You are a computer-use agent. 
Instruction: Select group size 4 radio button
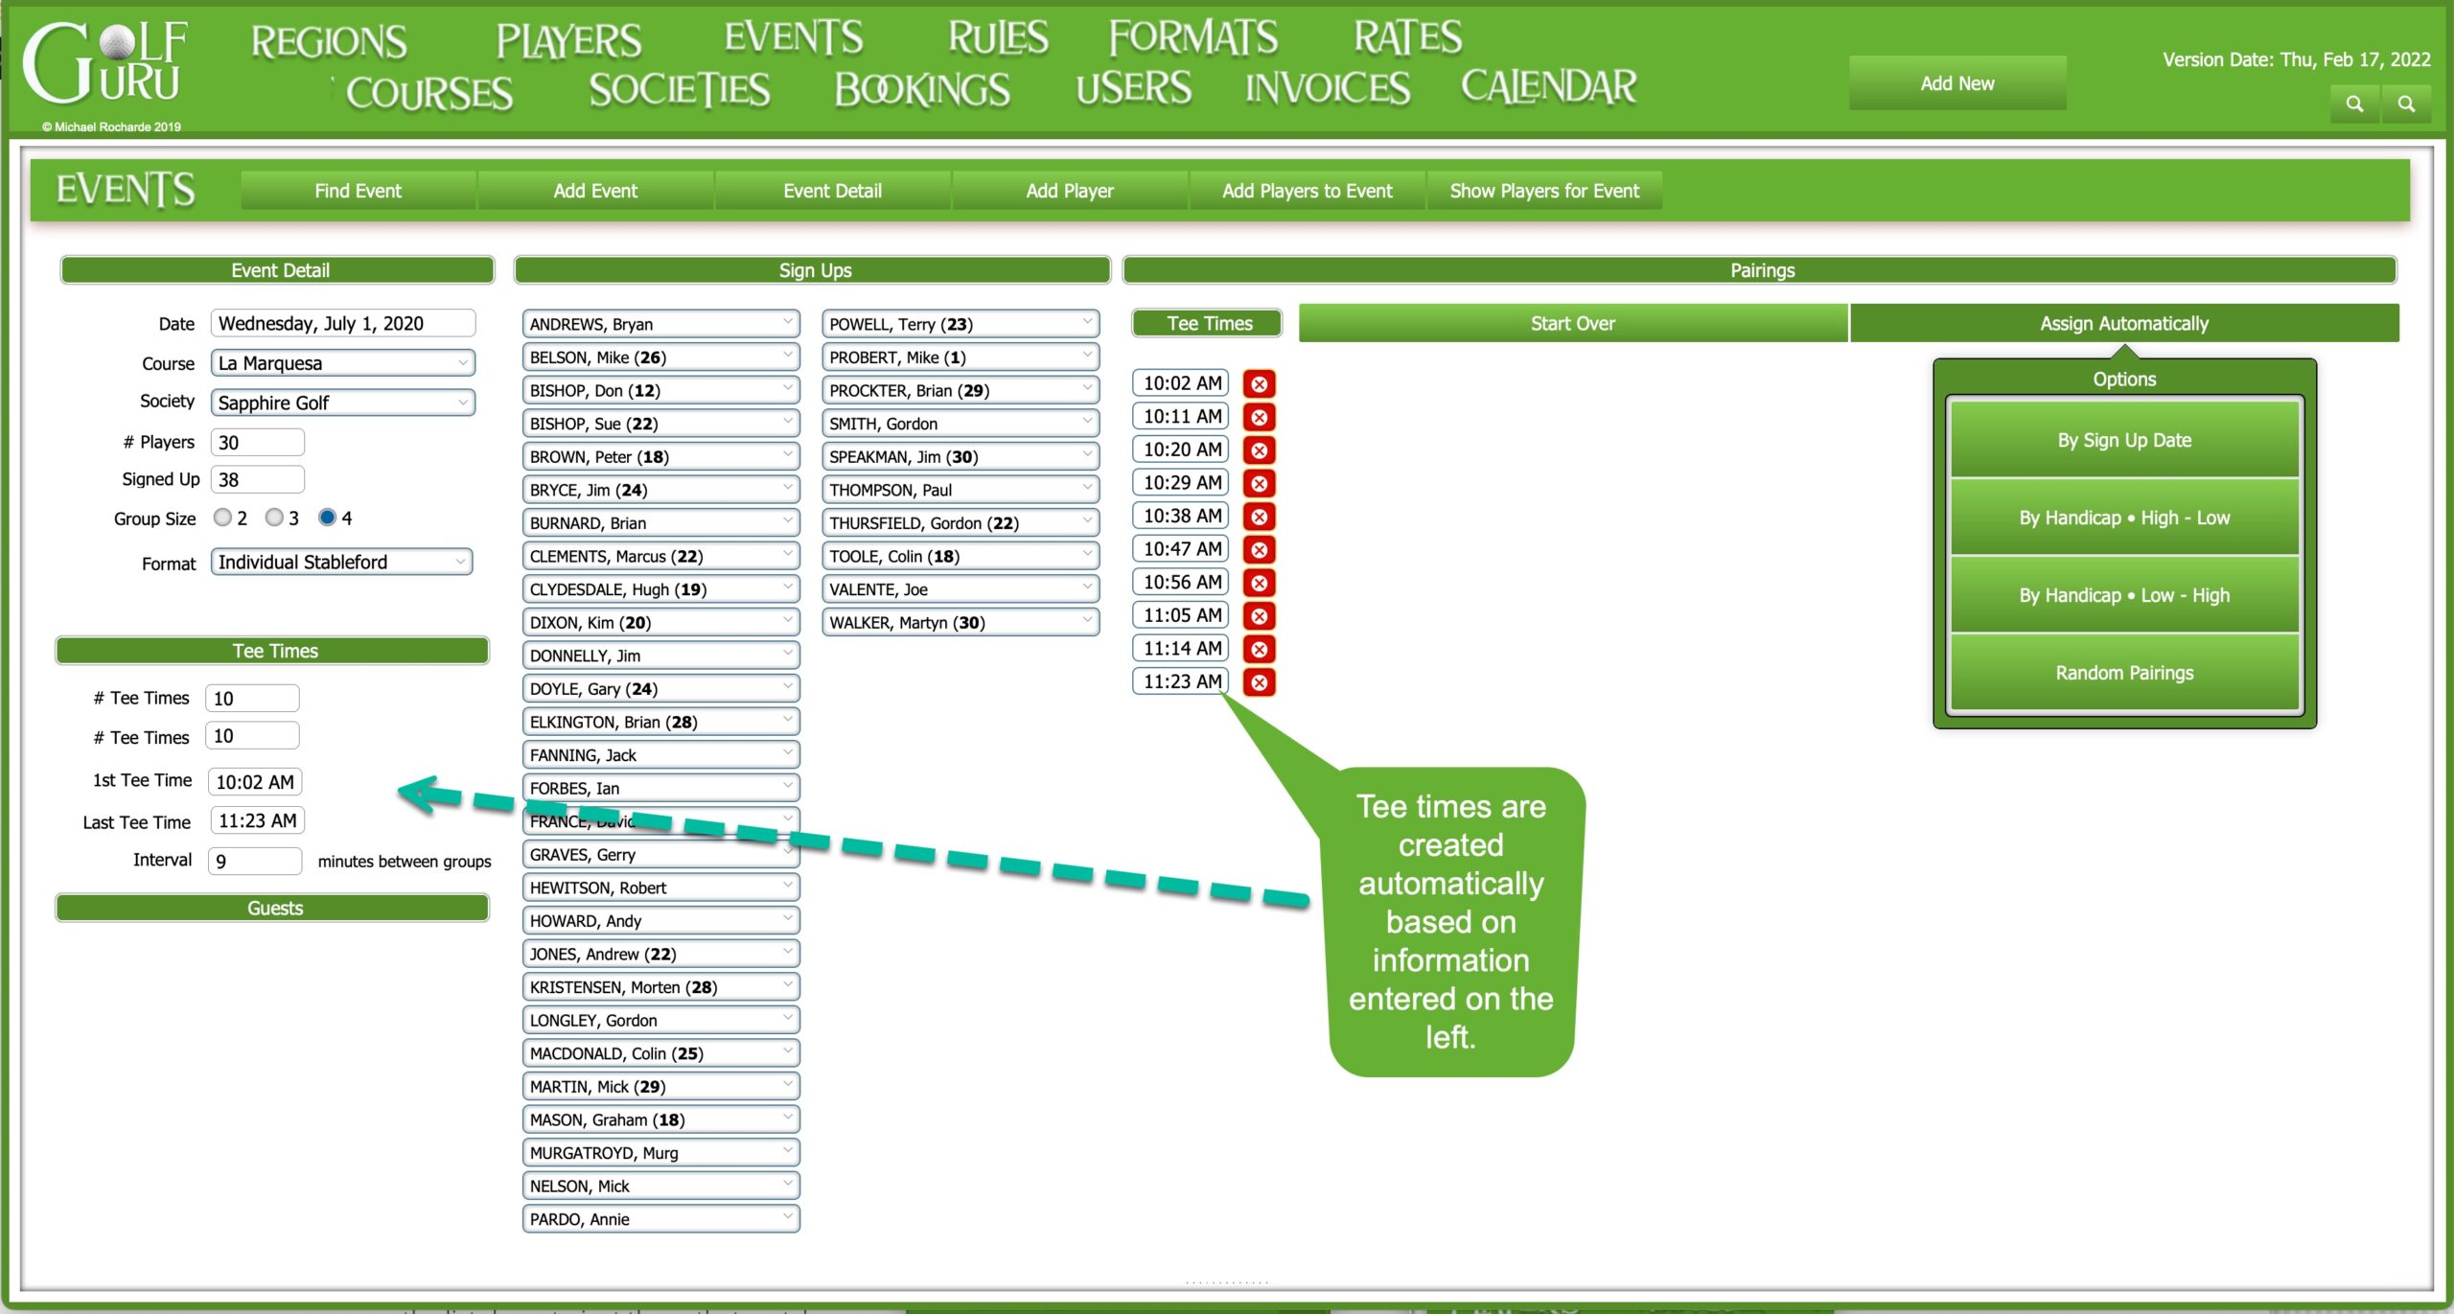click(327, 518)
